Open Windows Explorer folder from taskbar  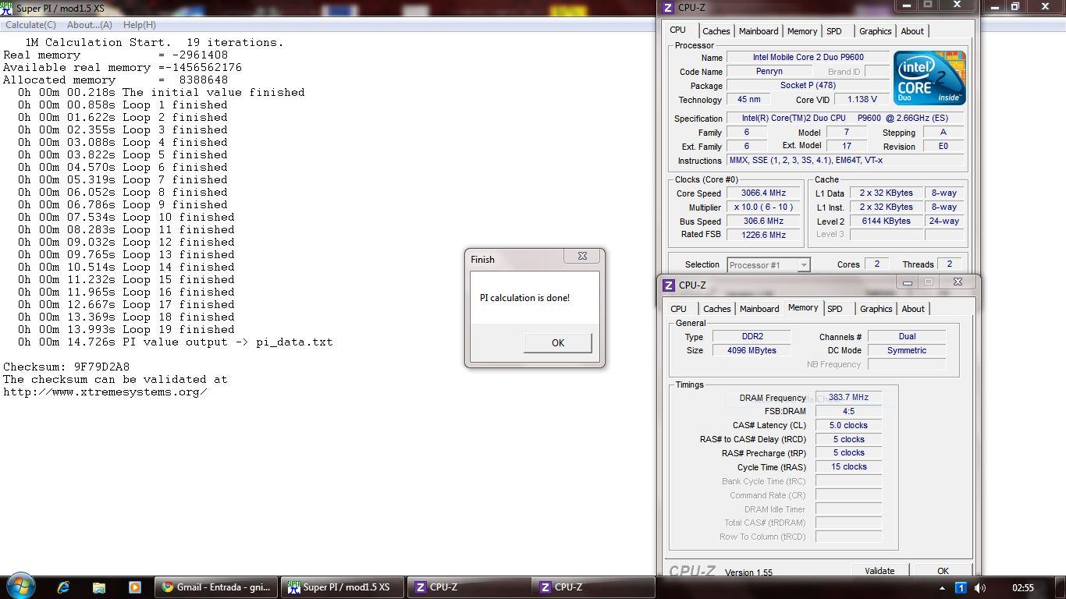(x=99, y=587)
